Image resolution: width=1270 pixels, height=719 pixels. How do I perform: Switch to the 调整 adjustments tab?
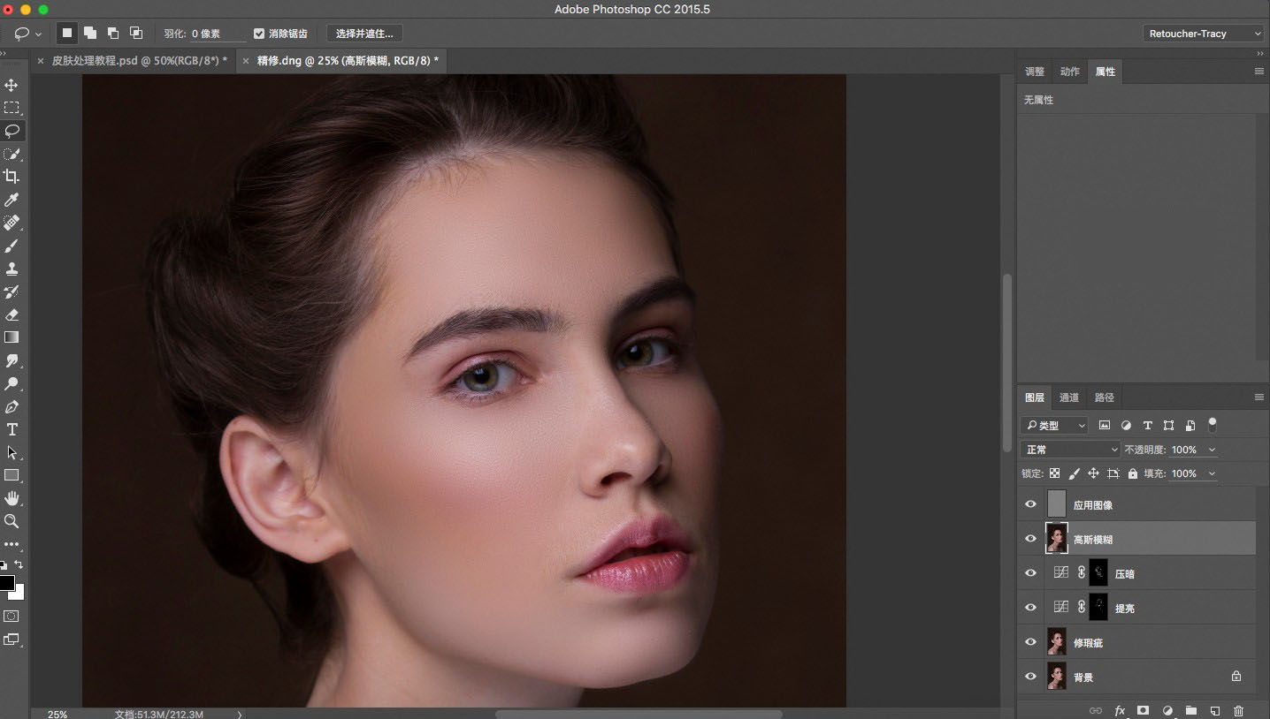1035,72
